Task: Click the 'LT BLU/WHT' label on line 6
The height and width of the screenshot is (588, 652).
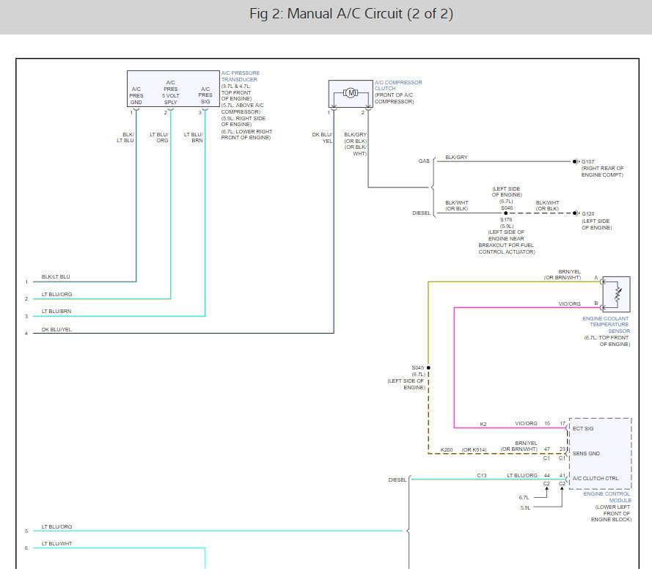Action: click(56, 543)
